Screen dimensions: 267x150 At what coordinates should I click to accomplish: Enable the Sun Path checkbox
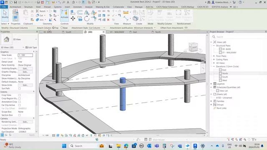tap(20, 88)
